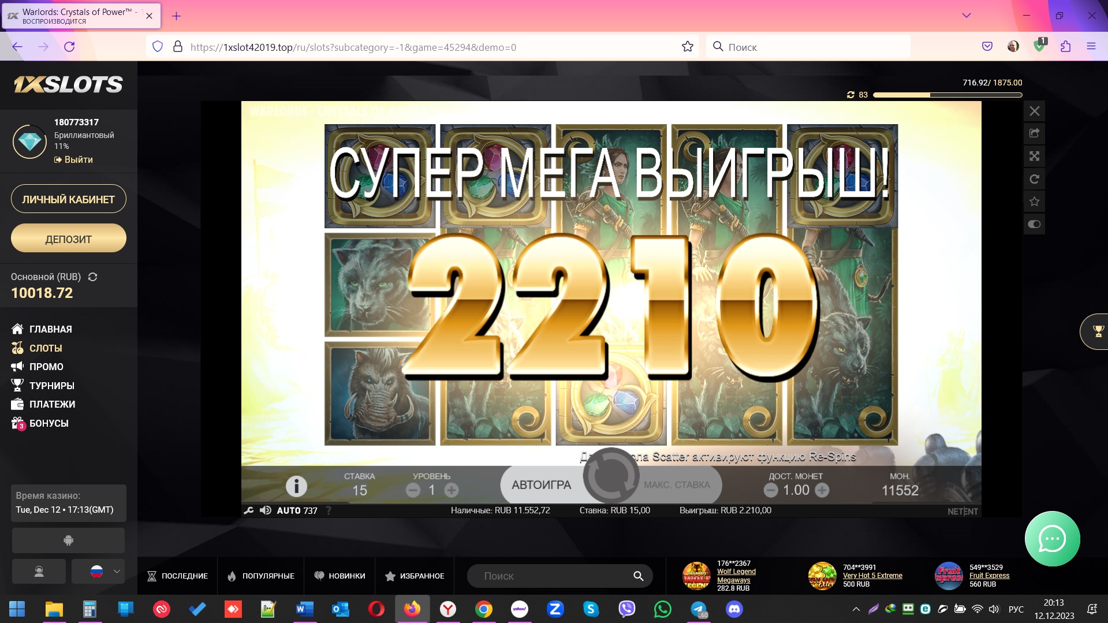Screen dimensions: 1108x623
Task: Expand the language flag dropdown
Action: tap(98, 572)
